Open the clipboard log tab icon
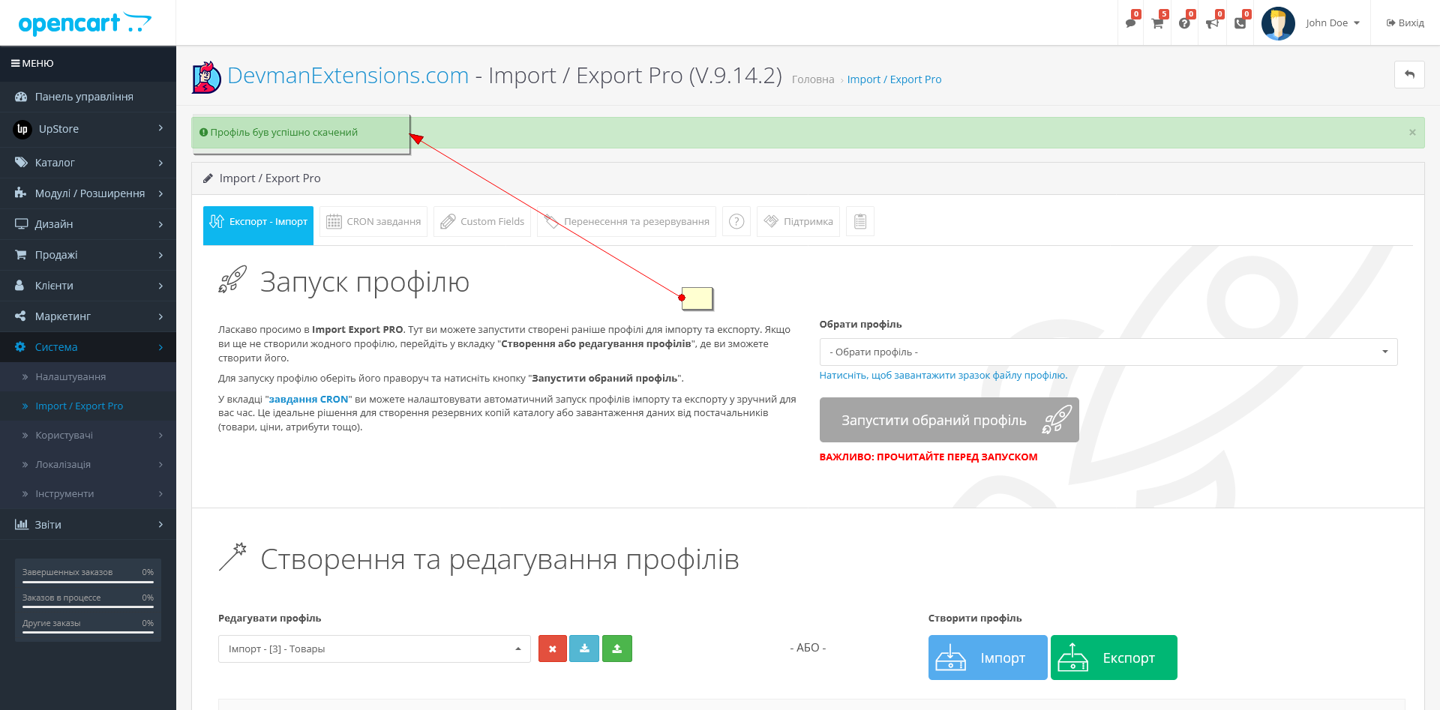Image resolution: width=1440 pixels, height=710 pixels. [x=860, y=222]
